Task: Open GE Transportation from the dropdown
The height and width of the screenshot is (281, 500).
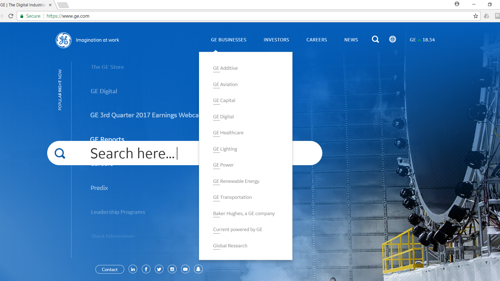Action: click(x=232, y=197)
